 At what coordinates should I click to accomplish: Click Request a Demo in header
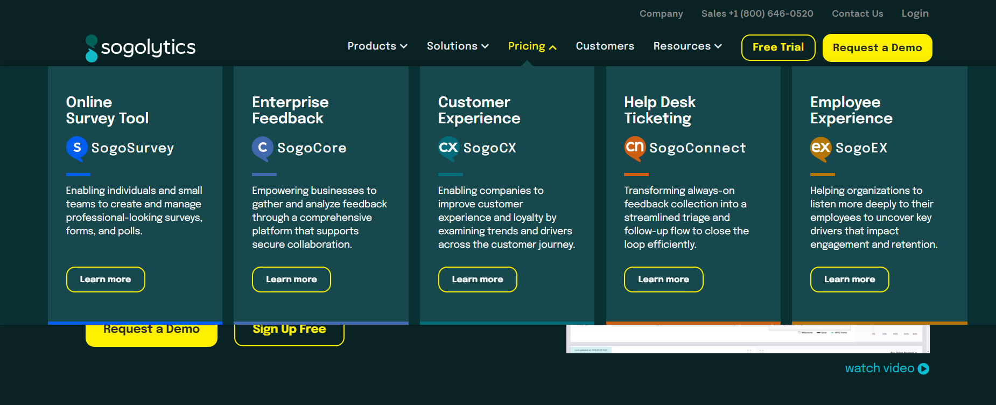(x=877, y=48)
